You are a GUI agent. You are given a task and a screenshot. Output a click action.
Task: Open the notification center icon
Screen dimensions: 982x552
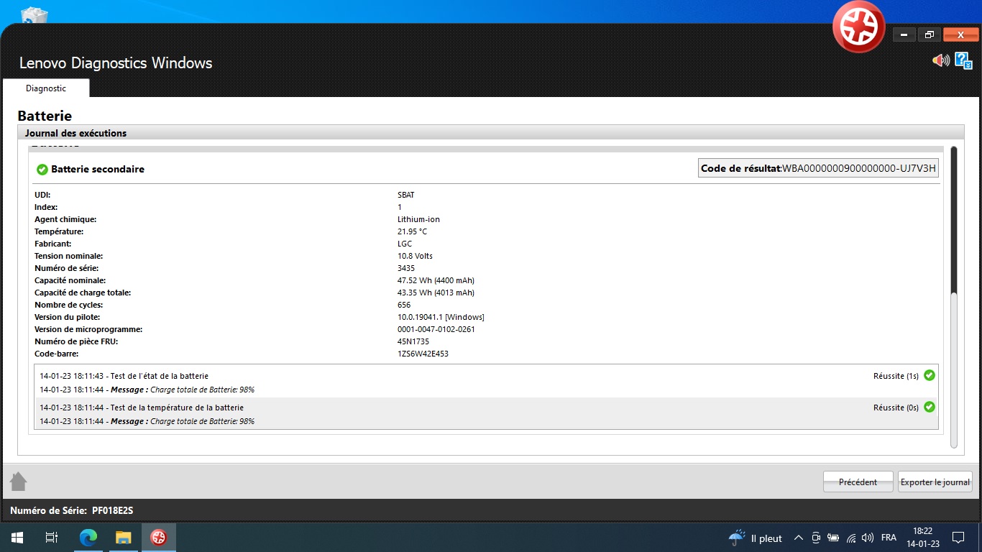pos(958,538)
